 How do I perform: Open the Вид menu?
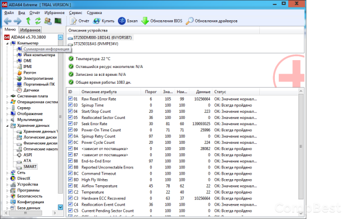pyautogui.click(x=21, y=13)
